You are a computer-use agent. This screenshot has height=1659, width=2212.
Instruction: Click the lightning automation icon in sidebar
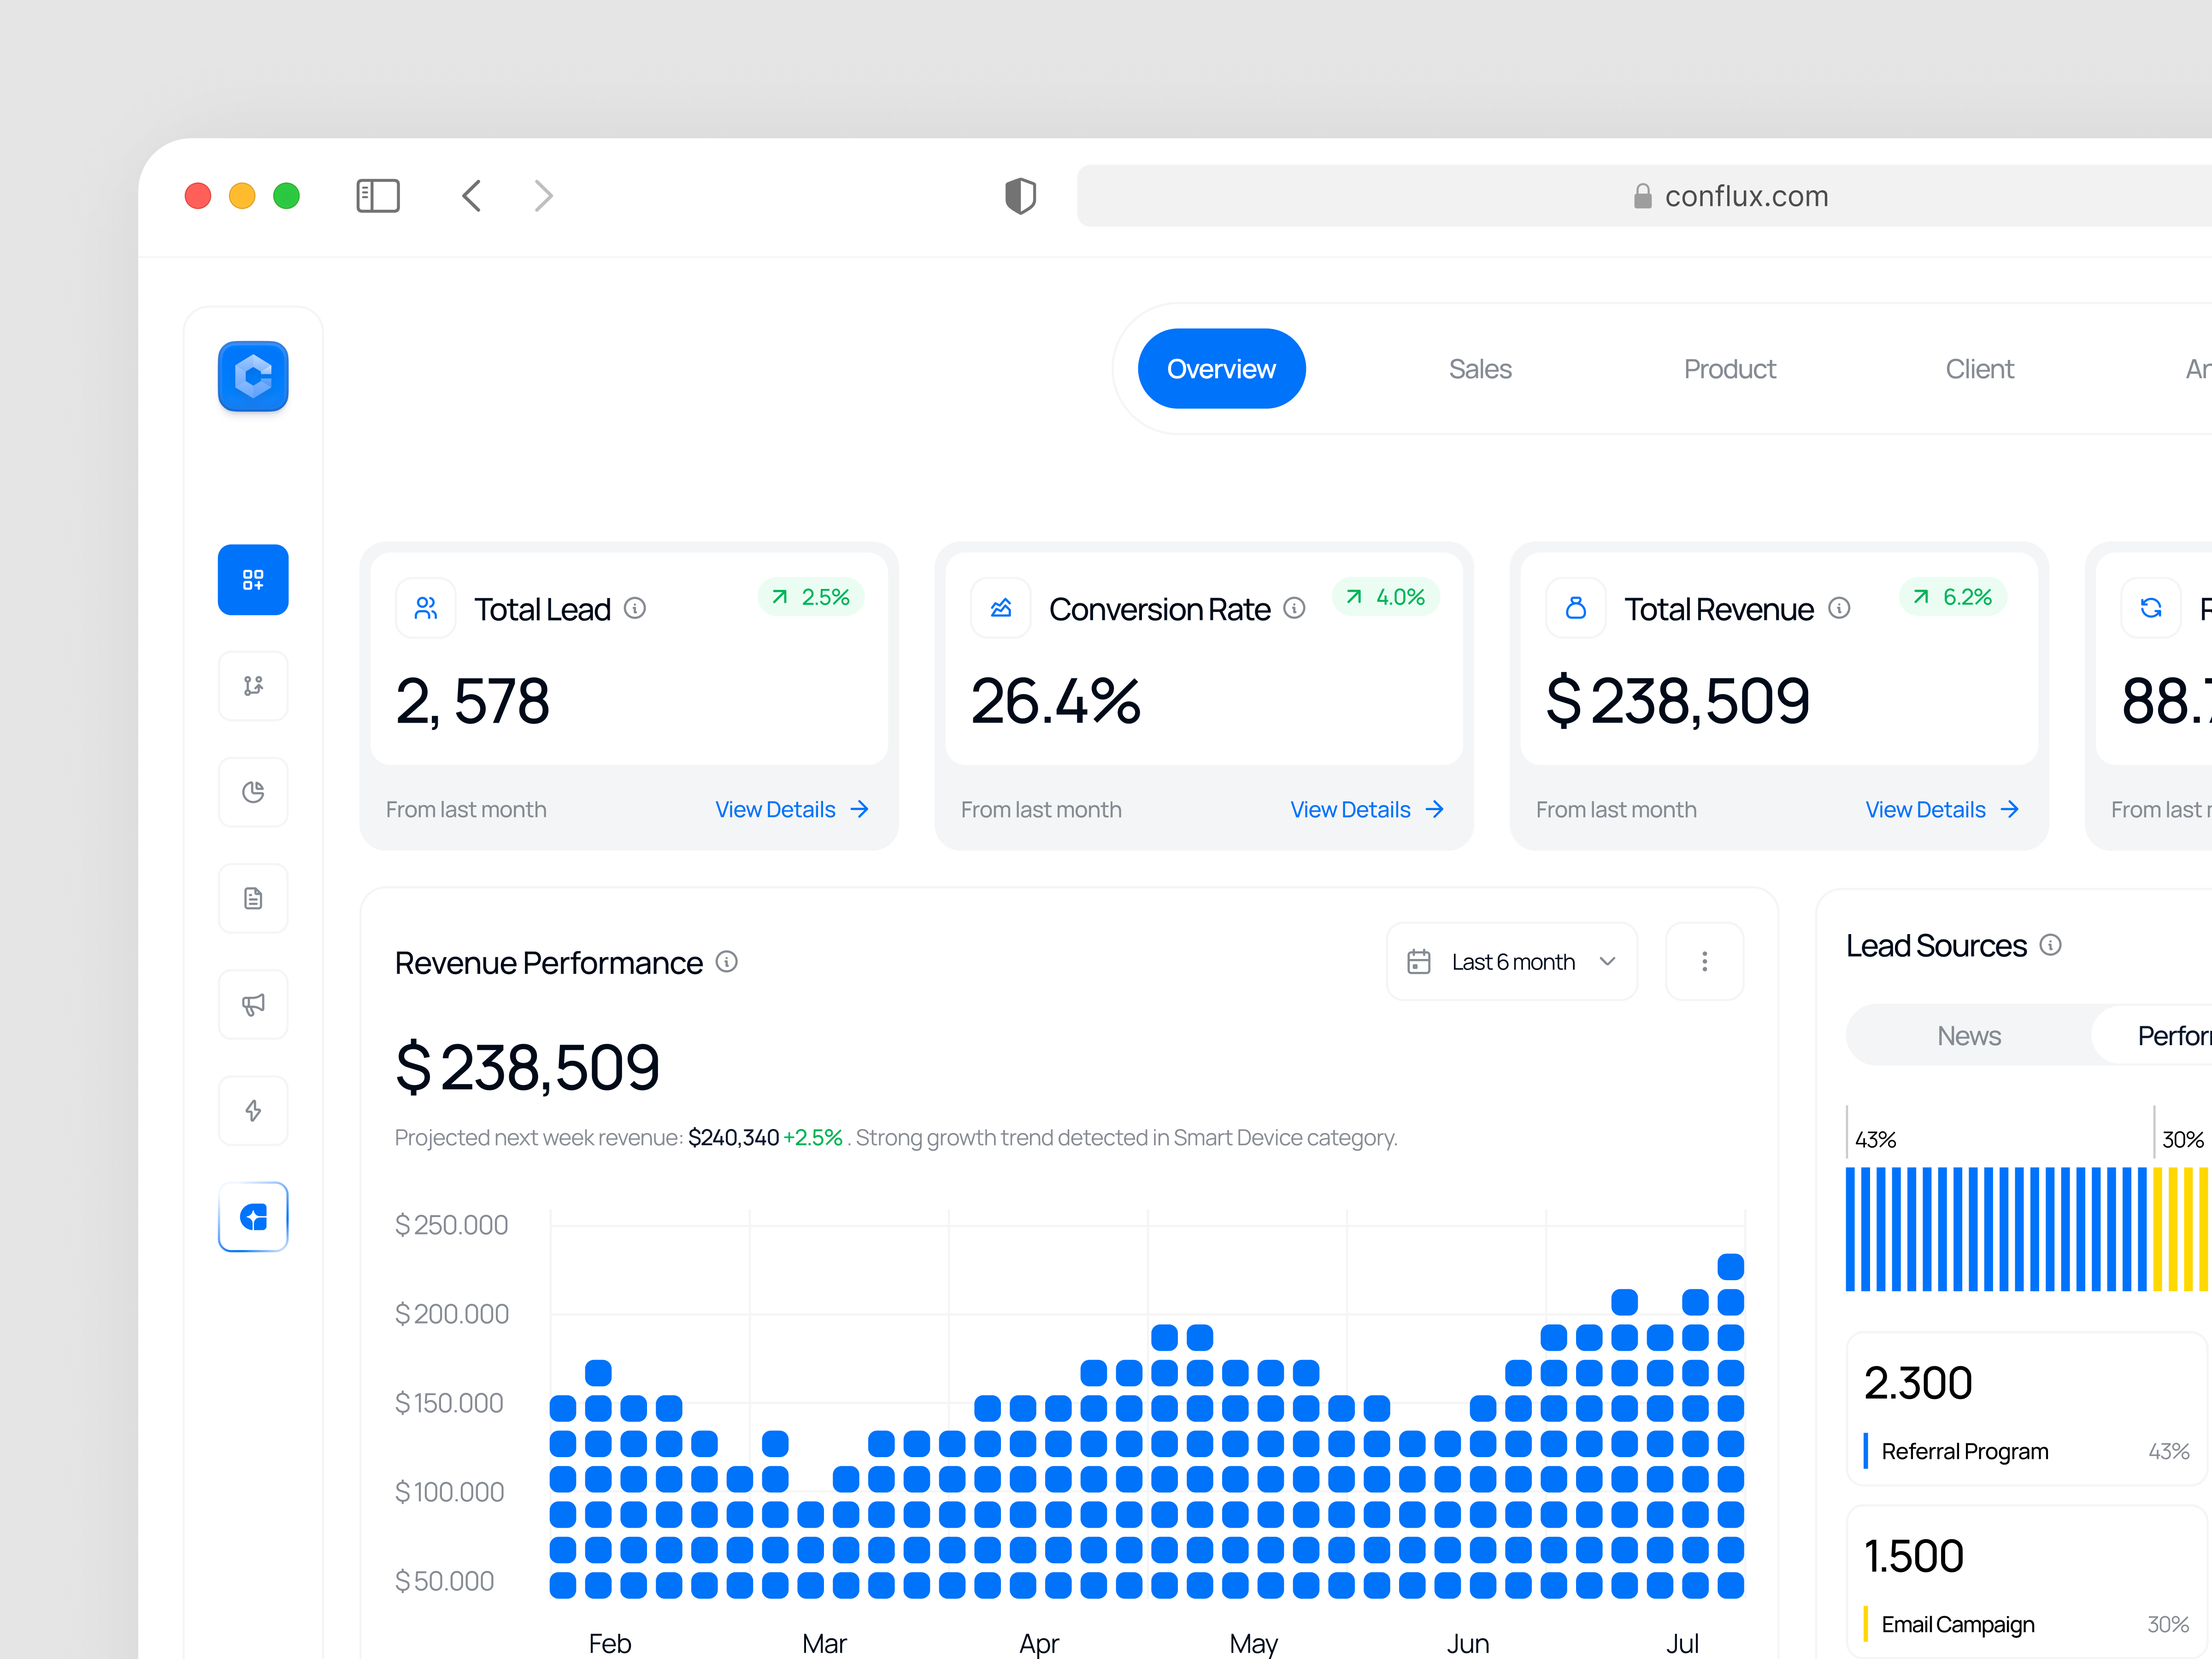[252, 1110]
